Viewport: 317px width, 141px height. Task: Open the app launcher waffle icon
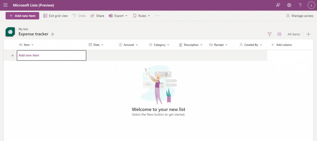click(x=6, y=5)
